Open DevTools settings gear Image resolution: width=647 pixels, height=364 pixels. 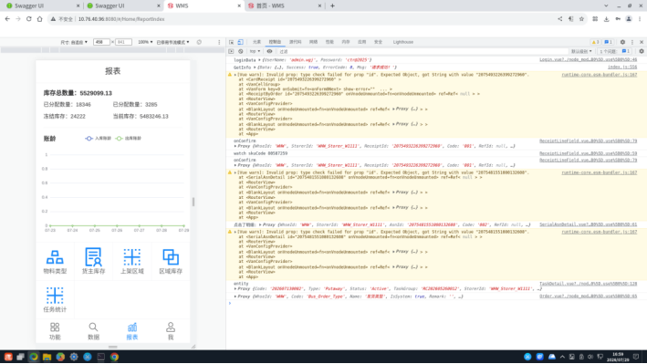pyautogui.click(x=622, y=42)
